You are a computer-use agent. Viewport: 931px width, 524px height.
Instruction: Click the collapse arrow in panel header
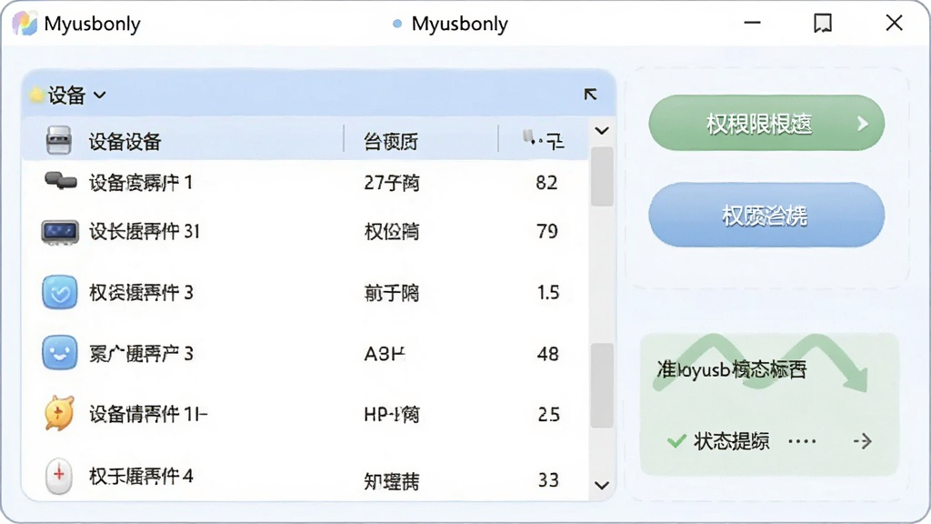pos(590,95)
